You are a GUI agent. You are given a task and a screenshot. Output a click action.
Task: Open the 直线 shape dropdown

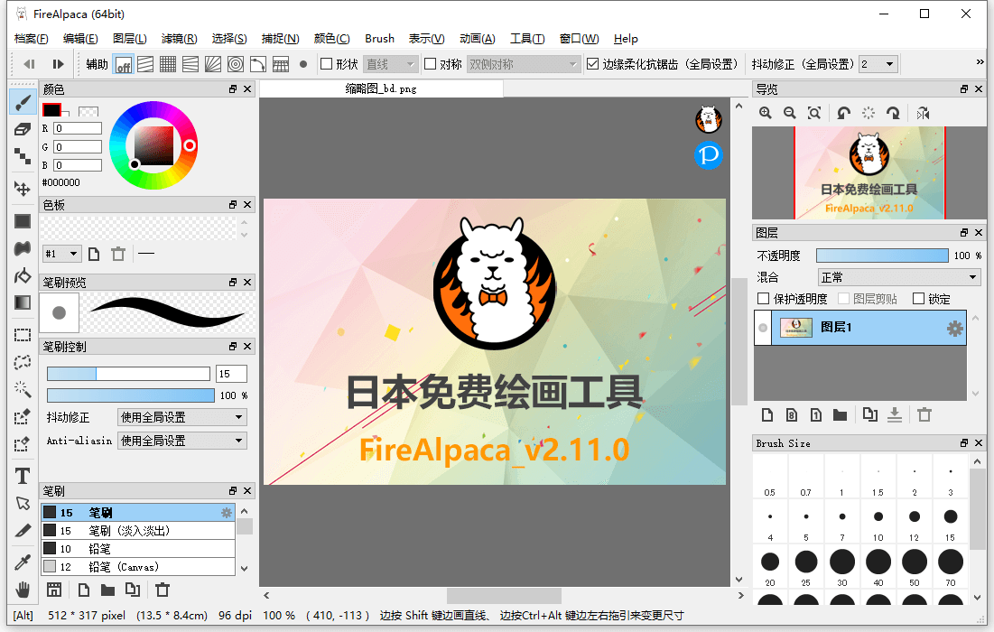tap(391, 64)
